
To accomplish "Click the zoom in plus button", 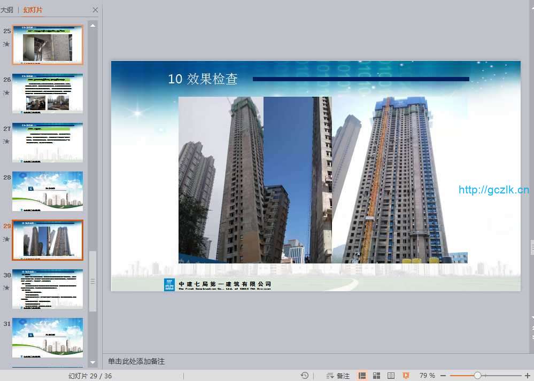I will point(528,376).
